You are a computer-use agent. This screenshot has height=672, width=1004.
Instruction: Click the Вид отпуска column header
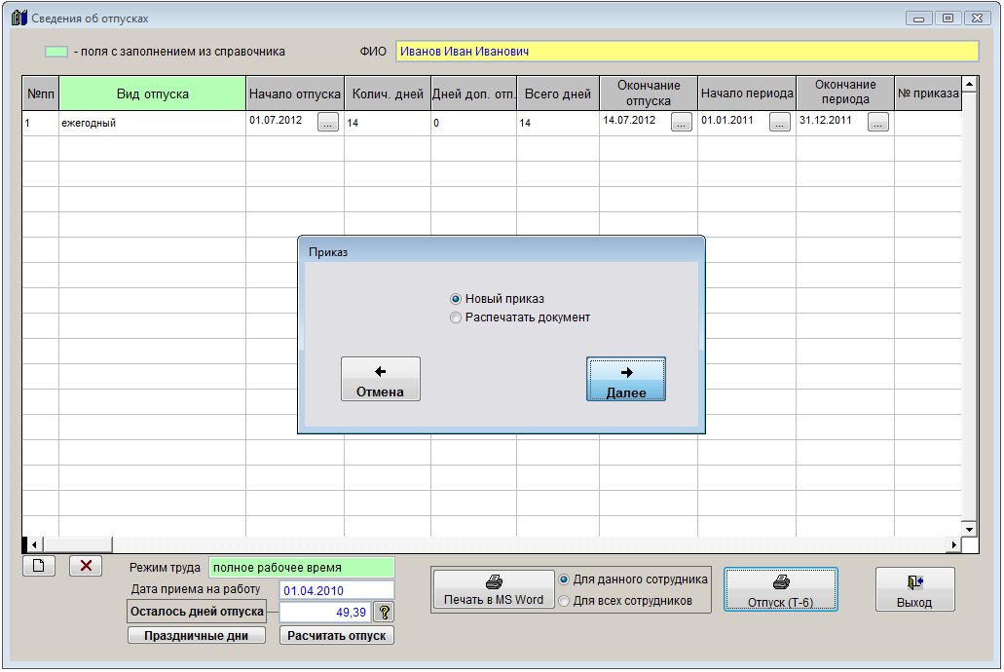(x=152, y=94)
